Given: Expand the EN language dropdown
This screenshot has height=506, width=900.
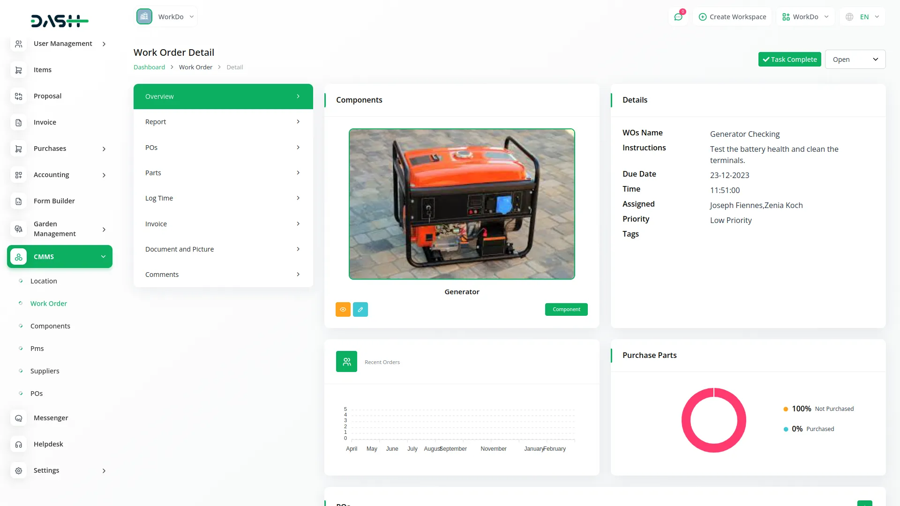Looking at the screenshot, I should pos(864,17).
